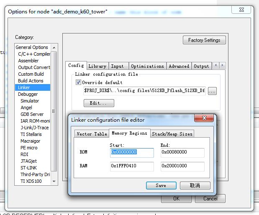Open the Advanced tab
This screenshot has width=259, height=215.
(x=179, y=66)
